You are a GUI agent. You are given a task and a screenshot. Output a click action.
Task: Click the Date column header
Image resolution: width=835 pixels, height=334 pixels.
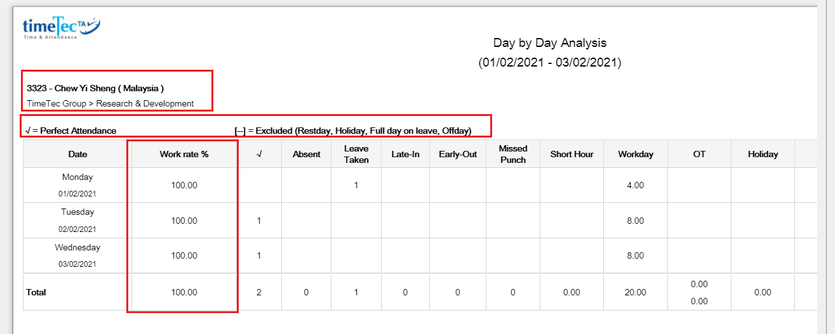point(77,154)
